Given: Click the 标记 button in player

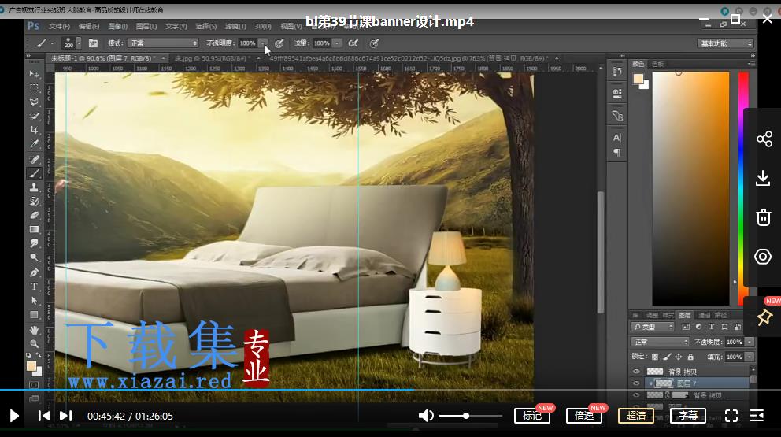Looking at the screenshot, I should [532, 415].
